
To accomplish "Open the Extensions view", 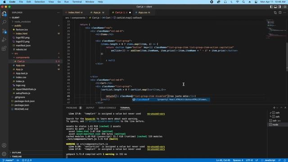I will [x=4, y=48].
